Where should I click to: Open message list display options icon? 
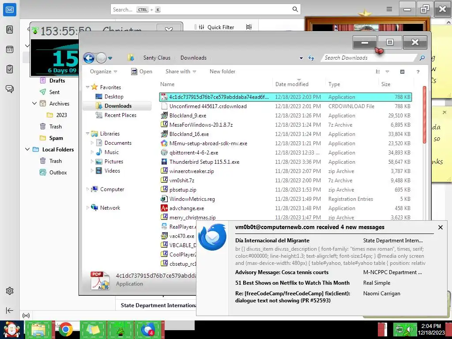[x=249, y=27]
